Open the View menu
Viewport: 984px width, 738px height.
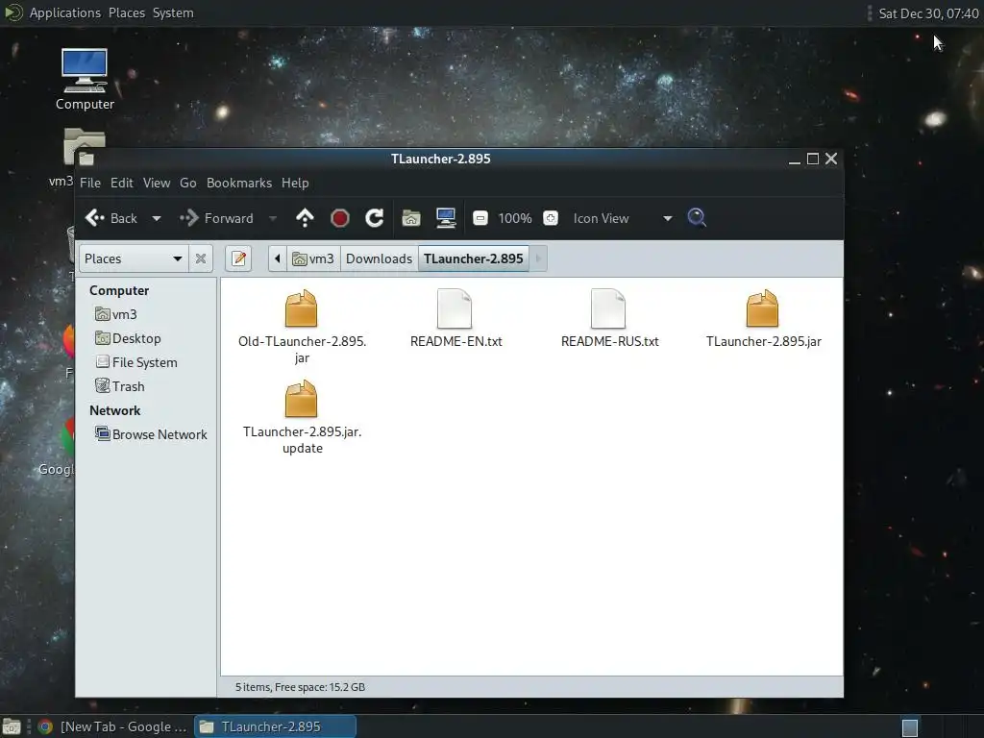(x=157, y=183)
